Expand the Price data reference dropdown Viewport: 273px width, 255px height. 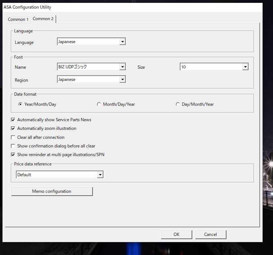pyautogui.click(x=100, y=175)
